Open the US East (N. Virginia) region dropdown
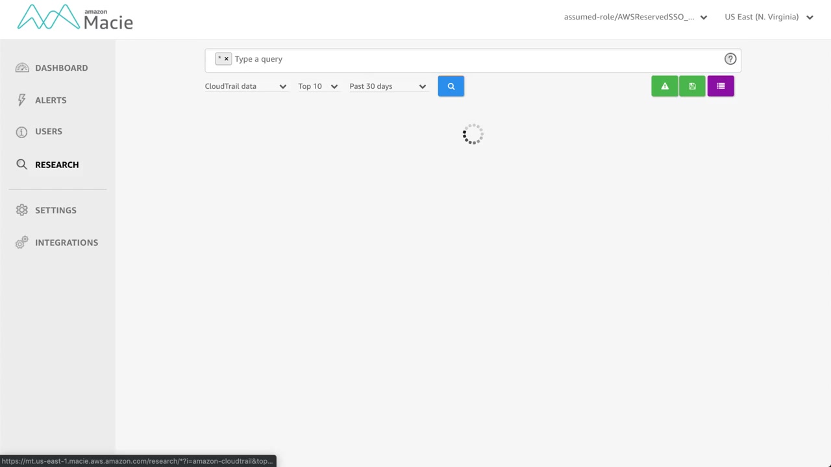Screen dimensions: 831x467 pyautogui.click(x=769, y=17)
